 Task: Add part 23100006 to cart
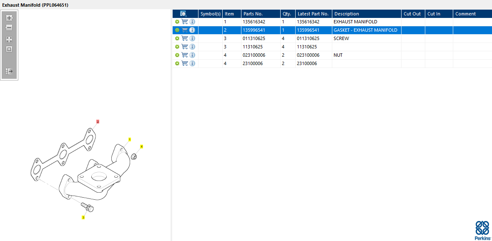(185, 63)
